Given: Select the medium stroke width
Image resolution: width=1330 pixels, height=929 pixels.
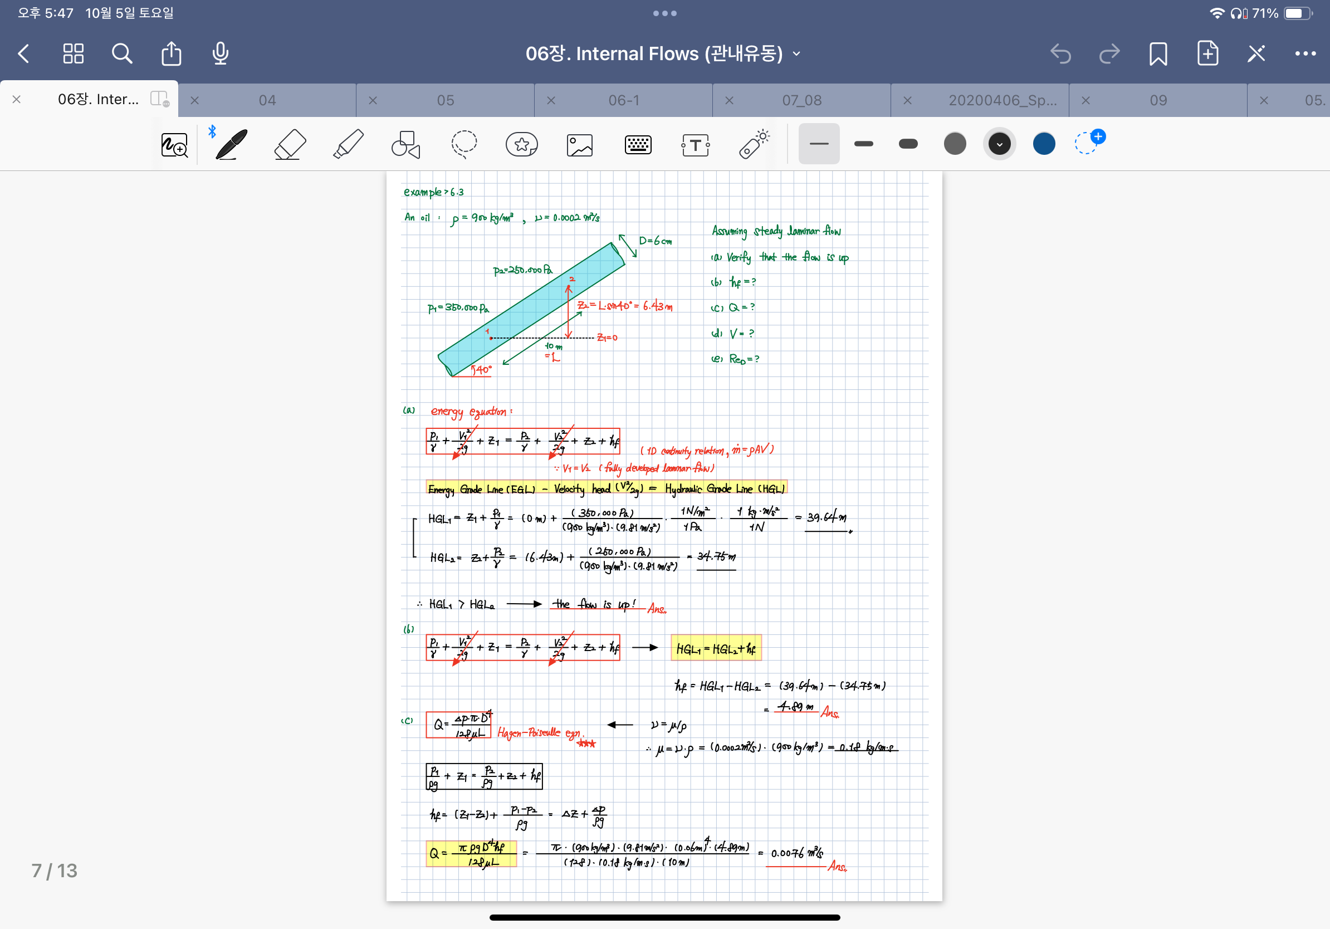Looking at the screenshot, I should pyautogui.click(x=863, y=144).
